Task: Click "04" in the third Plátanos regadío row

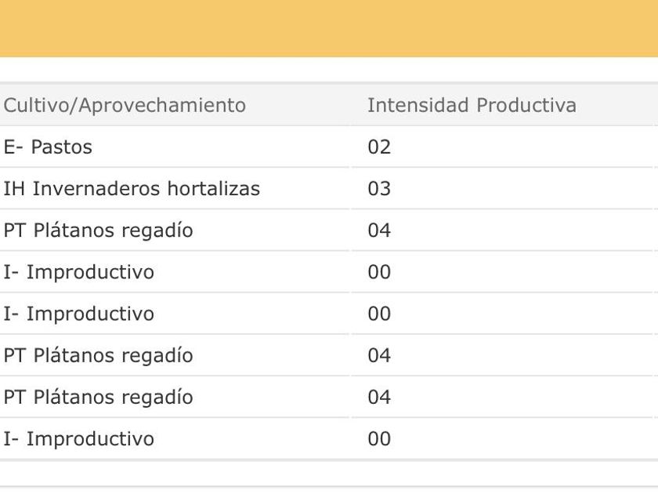Action: point(379,397)
